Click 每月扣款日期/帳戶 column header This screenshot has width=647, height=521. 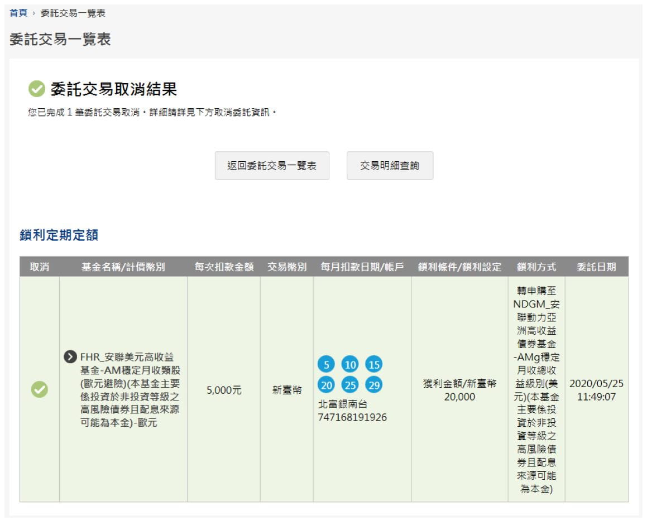(362, 267)
